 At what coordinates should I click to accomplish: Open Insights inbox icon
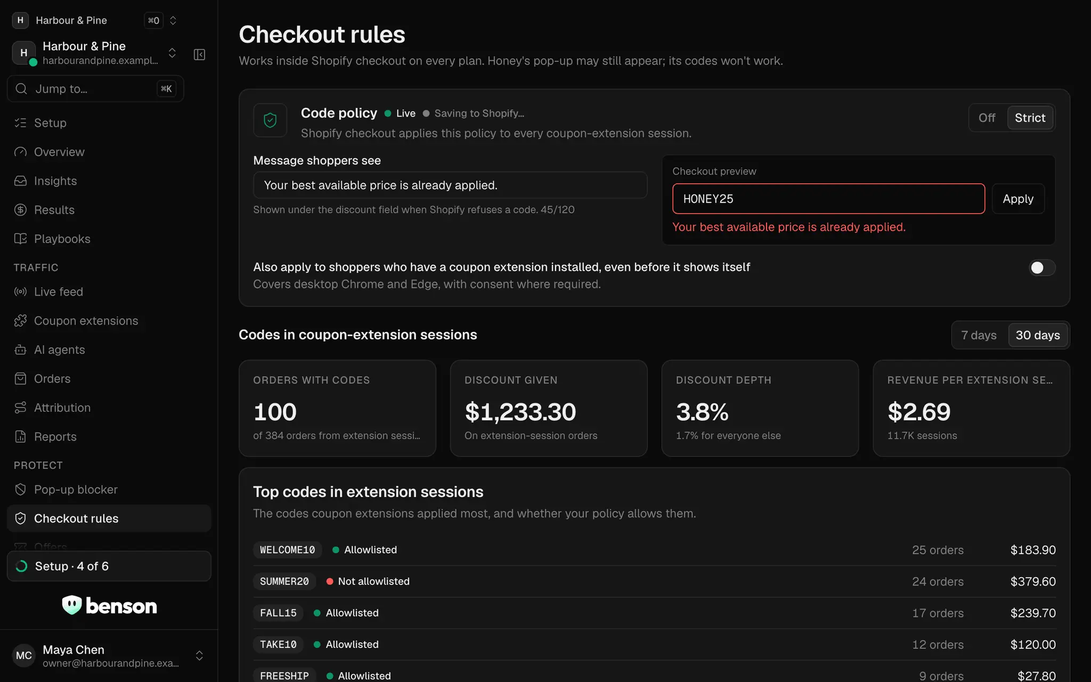tap(20, 181)
